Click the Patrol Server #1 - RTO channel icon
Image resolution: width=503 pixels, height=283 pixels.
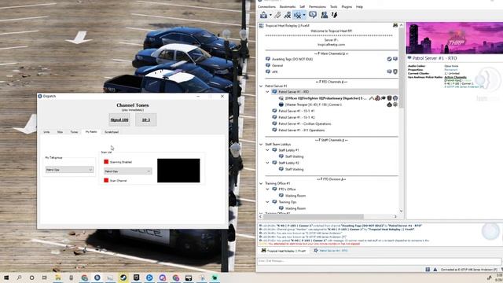(274, 92)
